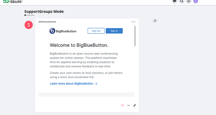Viewport: 216px width, 115px height.
Task: Click the Sign Up button
Action: coord(96,31)
